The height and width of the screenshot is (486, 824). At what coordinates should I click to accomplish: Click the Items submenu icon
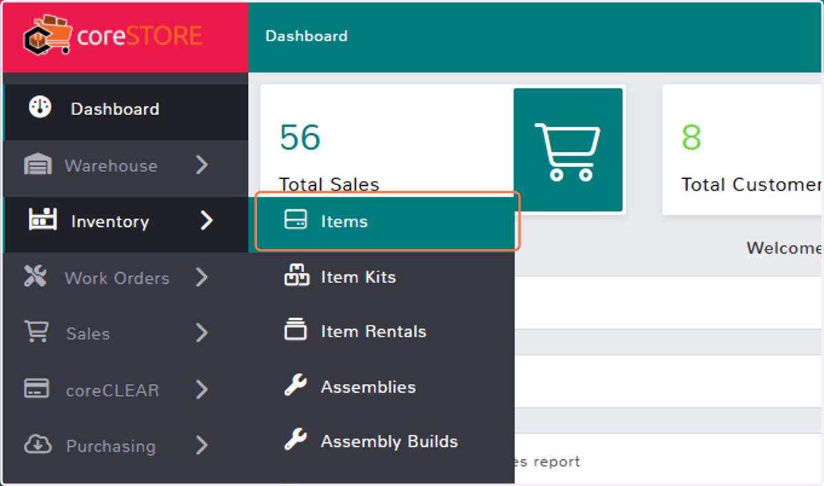(x=296, y=220)
